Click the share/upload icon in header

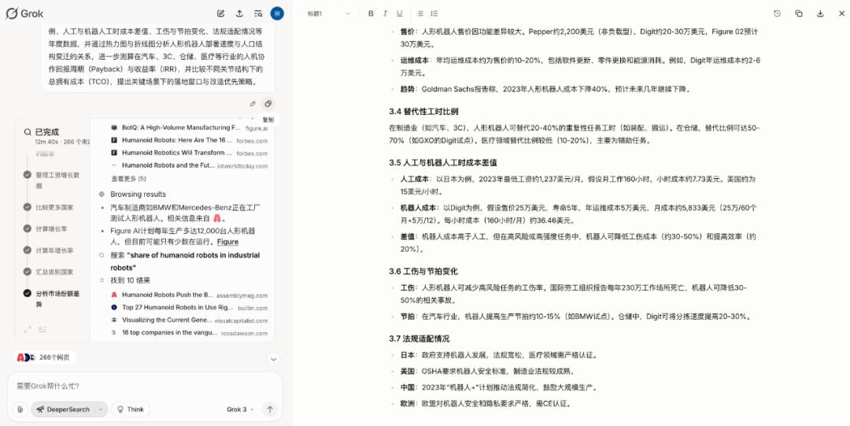pos(239,13)
